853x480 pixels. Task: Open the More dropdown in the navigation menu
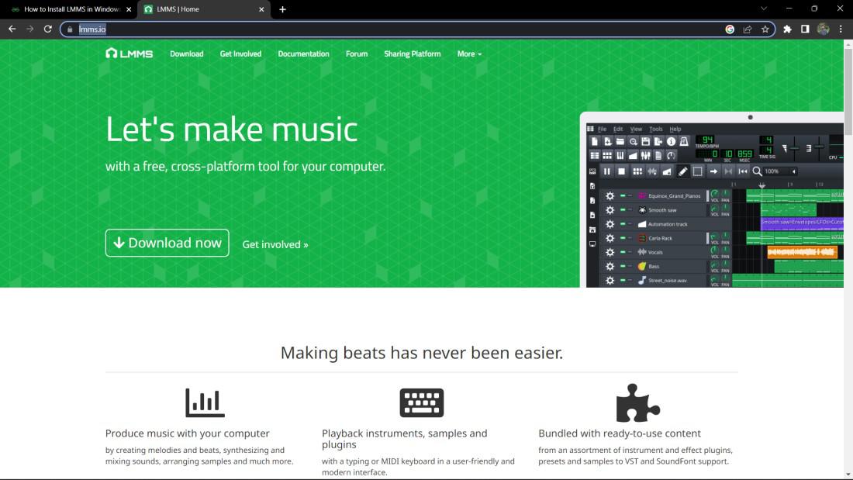[x=468, y=54]
